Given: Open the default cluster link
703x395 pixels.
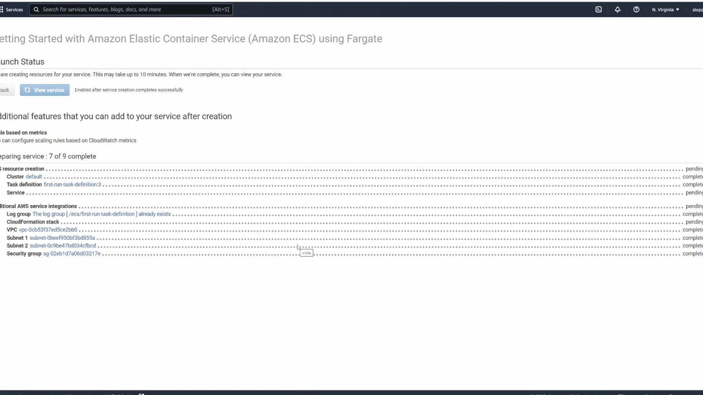Looking at the screenshot, I should click(34, 176).
